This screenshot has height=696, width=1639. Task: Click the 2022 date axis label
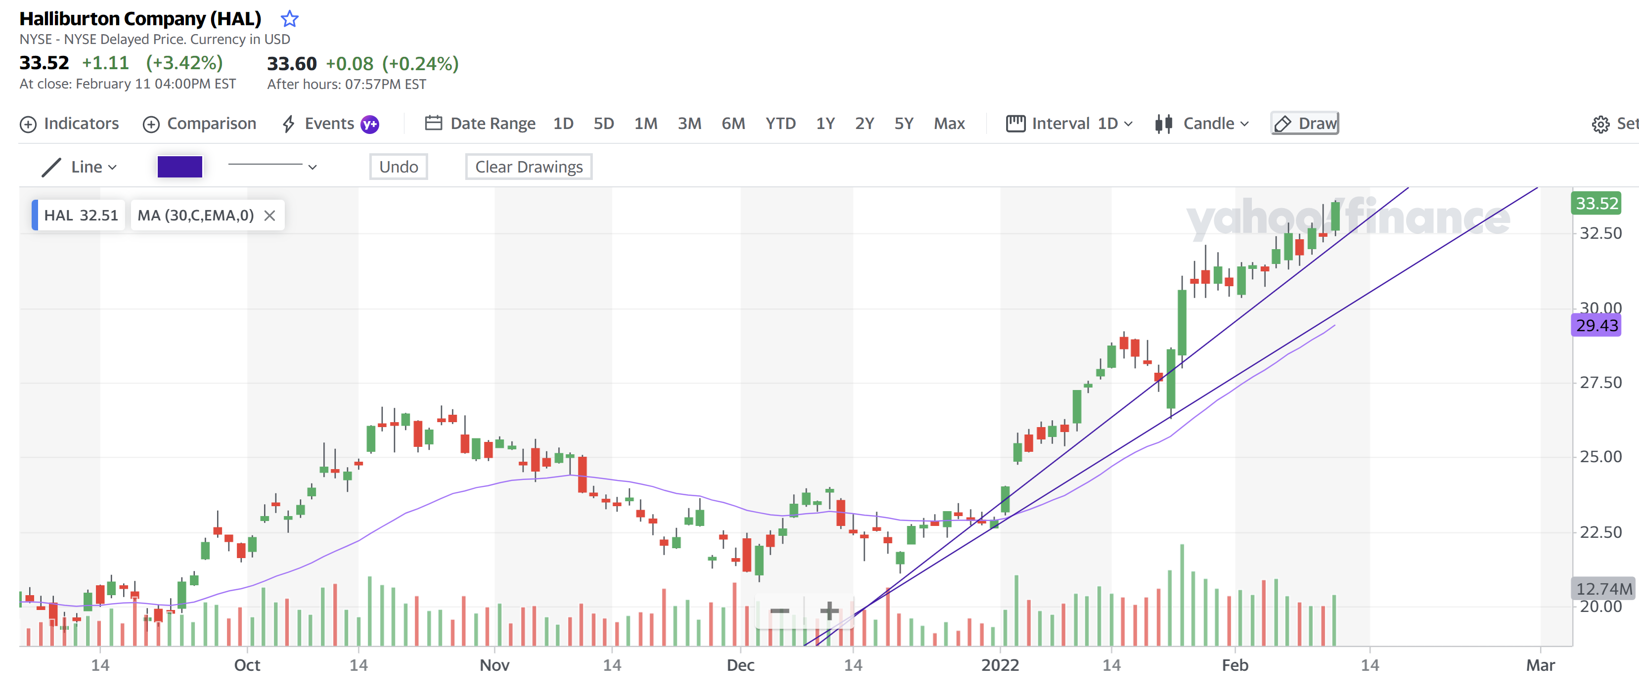[x=1000, y=665]
